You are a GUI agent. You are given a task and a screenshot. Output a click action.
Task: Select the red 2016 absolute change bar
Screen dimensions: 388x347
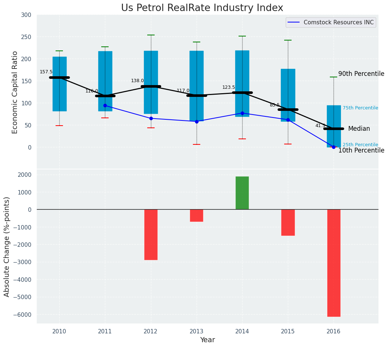[334, 263]
